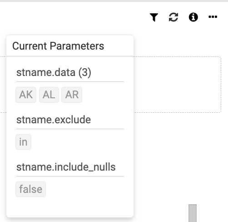
Task: Click the empty space below the false chip
Action: [x=70, y=207]
